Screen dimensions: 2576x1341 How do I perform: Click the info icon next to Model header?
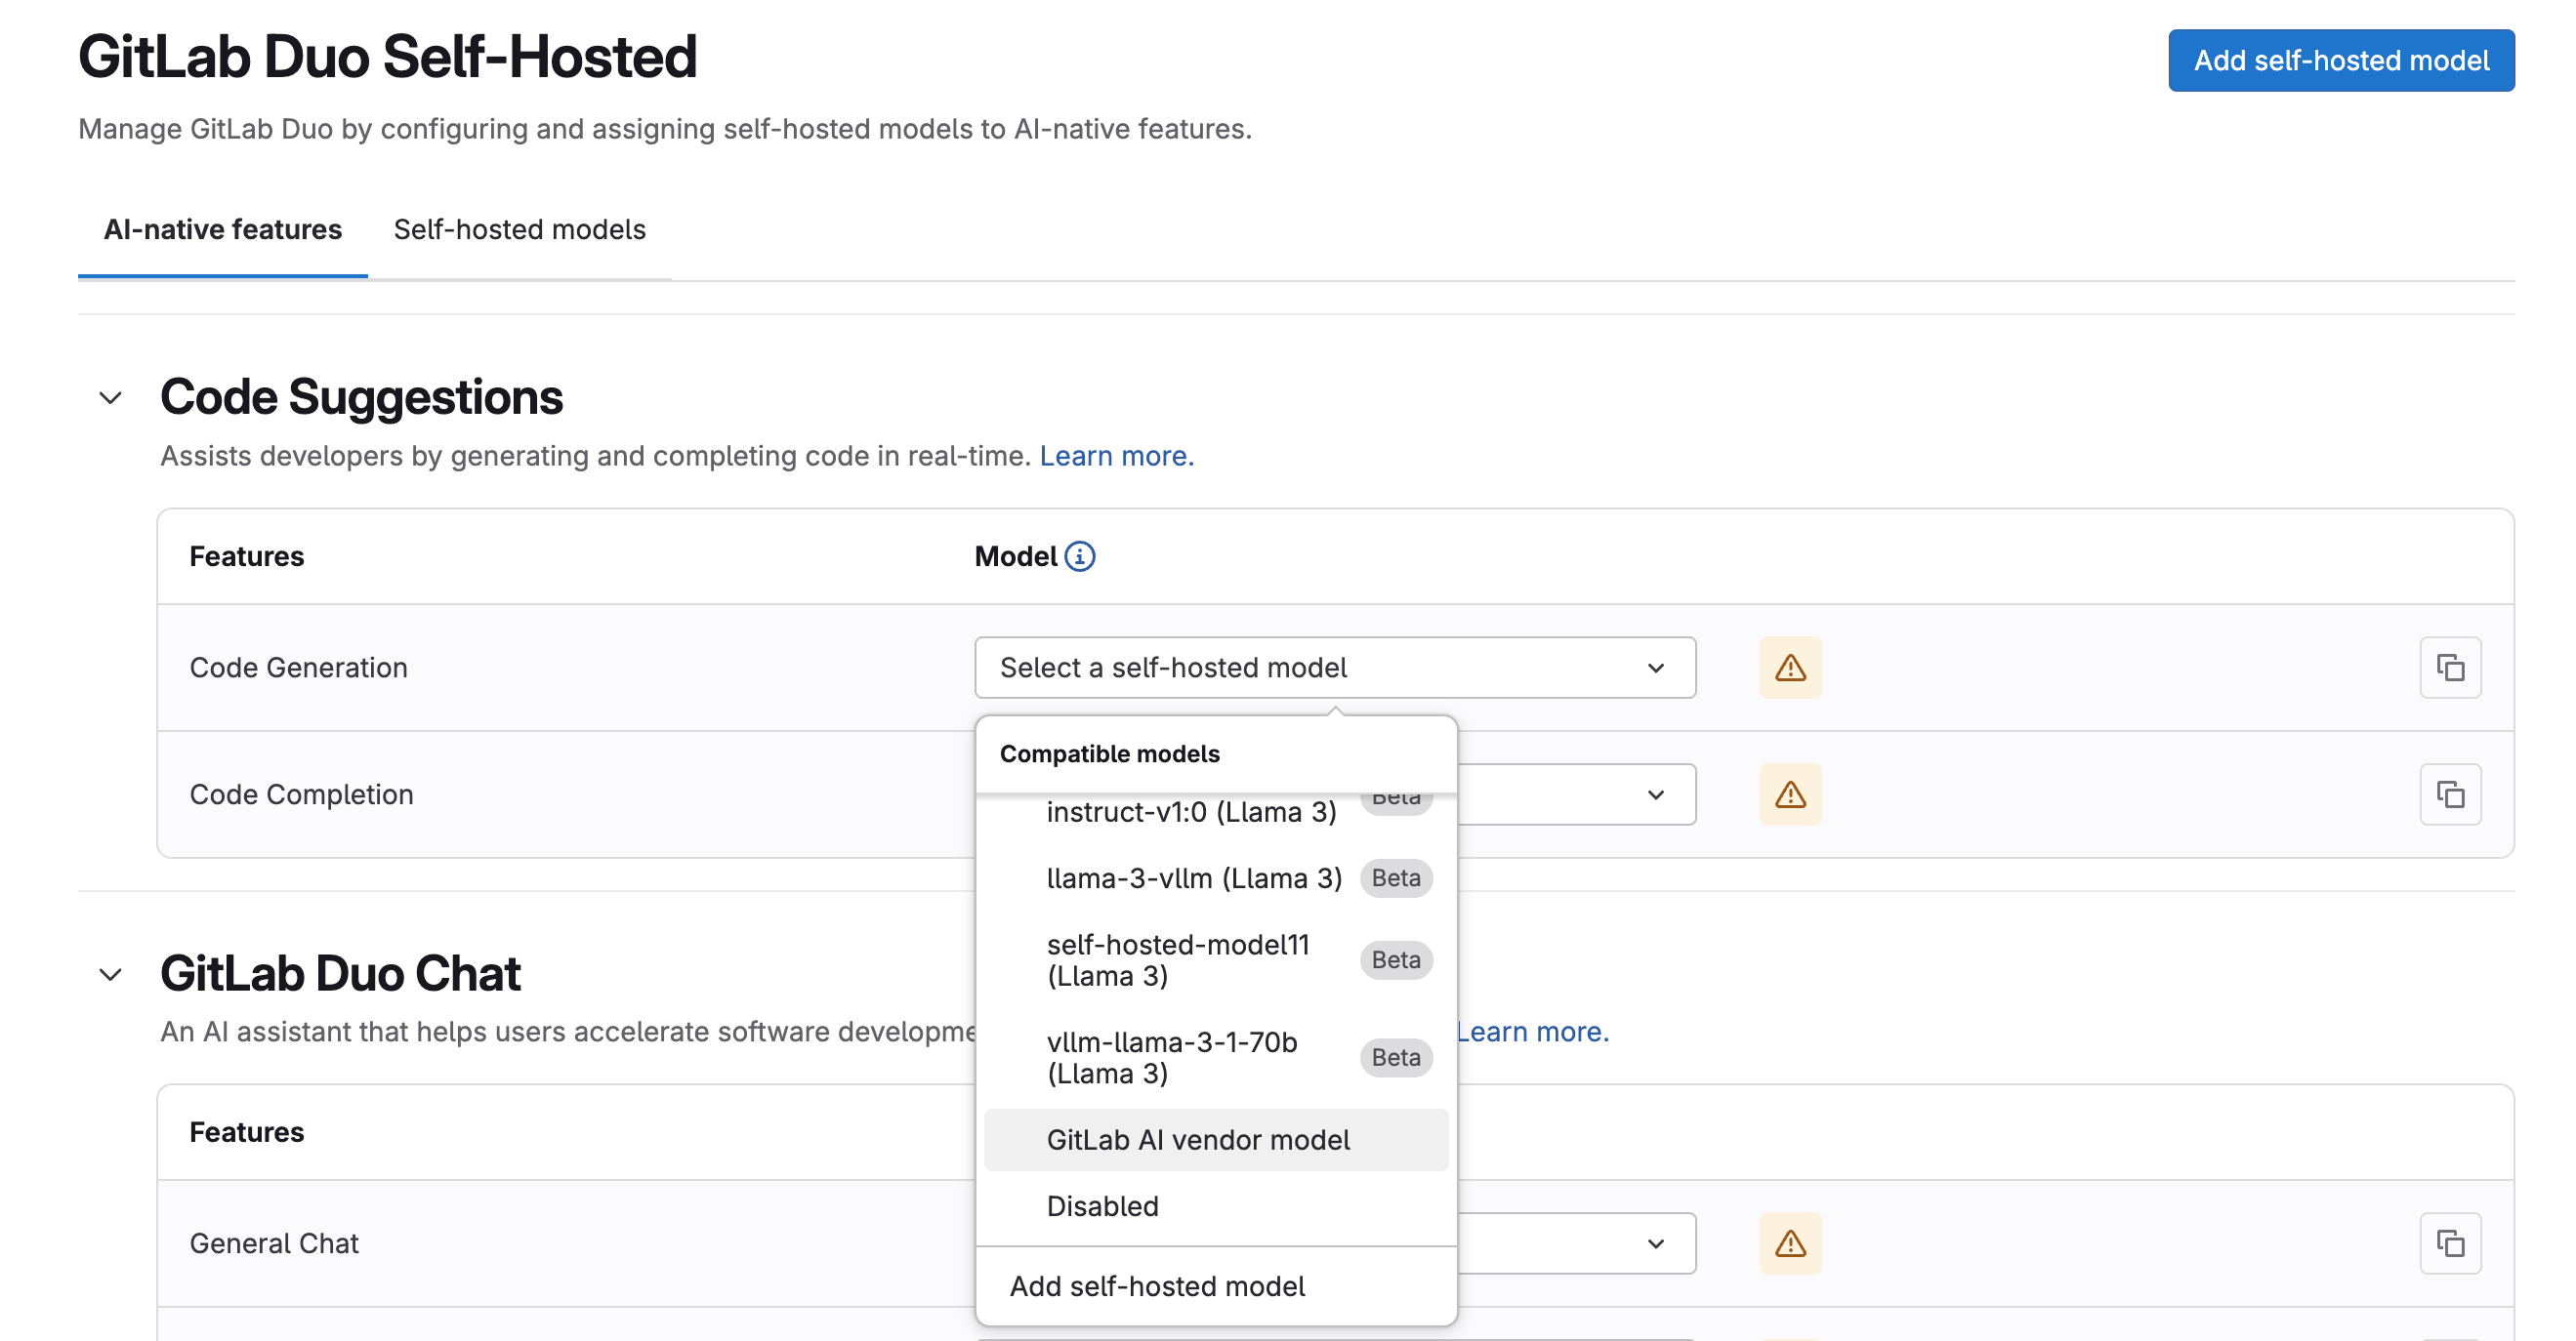tap(1083, 556)
